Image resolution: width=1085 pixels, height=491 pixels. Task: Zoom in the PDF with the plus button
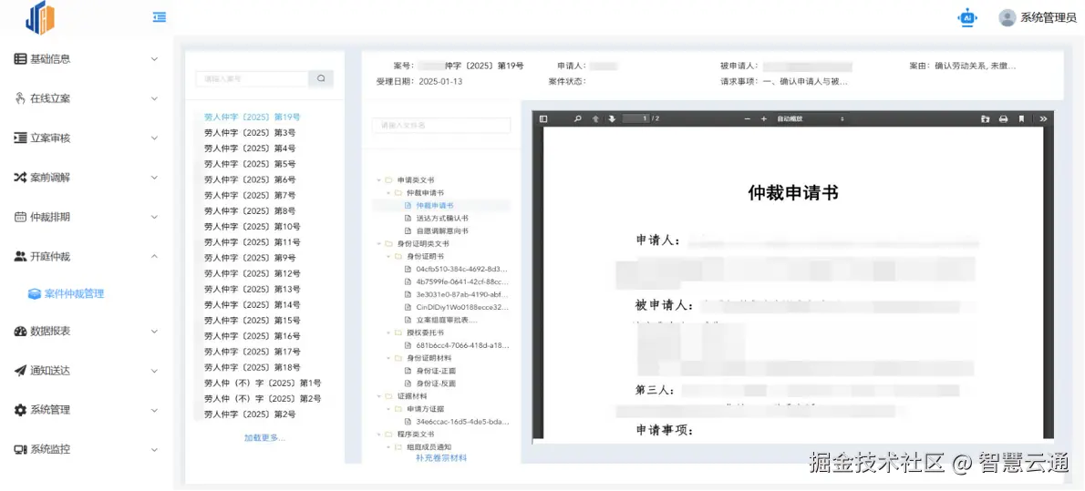click(x=764, y=119)
